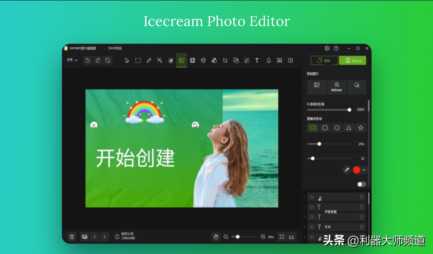Viewport: 433px width, 254px height.
Task: Open the settings gear in title bar
Action: (327, 48)
